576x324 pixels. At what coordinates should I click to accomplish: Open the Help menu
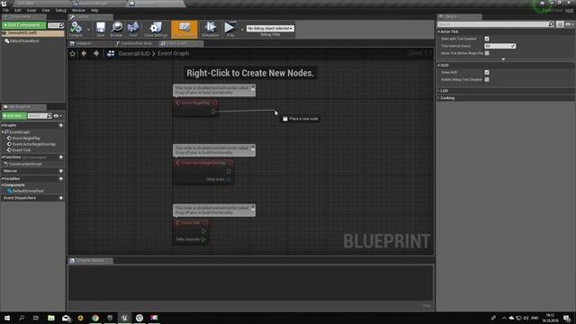tap(94, 10)
